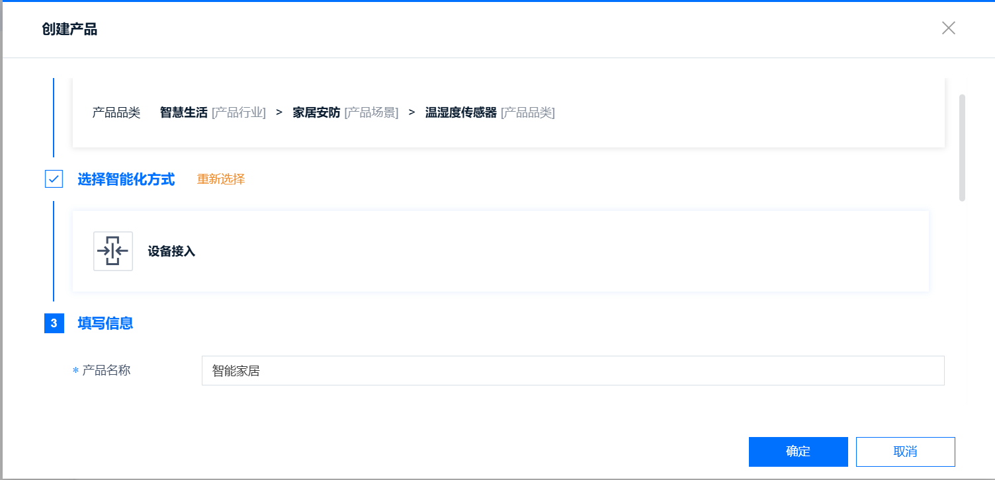Click the 温湿度传感器 category text
The image size is (995, 480).
click(461, 113)
